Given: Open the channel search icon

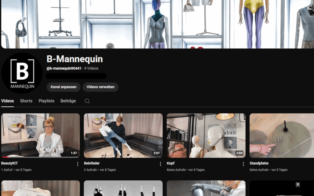Looking at the screenshot, I should click(87, 101).
